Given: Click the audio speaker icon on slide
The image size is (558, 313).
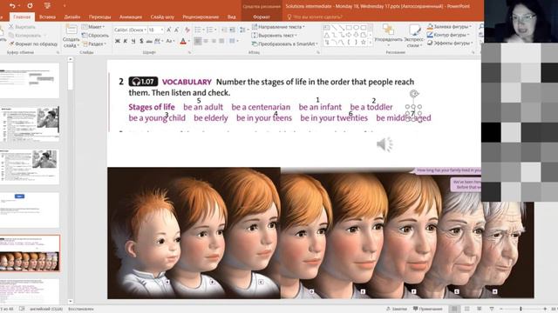Looking at the screenshot, I should pos(384,144).
